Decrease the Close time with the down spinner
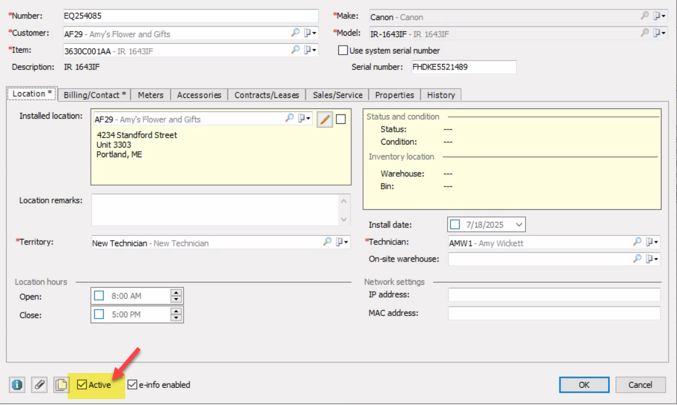This screenshot has width=677, height=405. point(176,318)
